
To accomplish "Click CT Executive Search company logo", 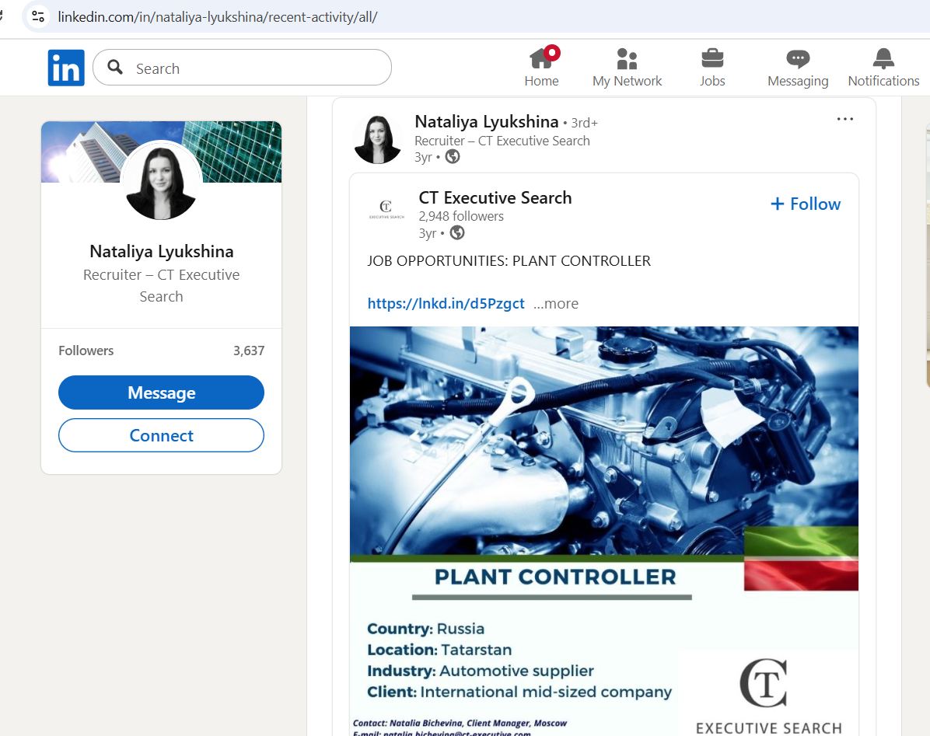I will [386, 209].
